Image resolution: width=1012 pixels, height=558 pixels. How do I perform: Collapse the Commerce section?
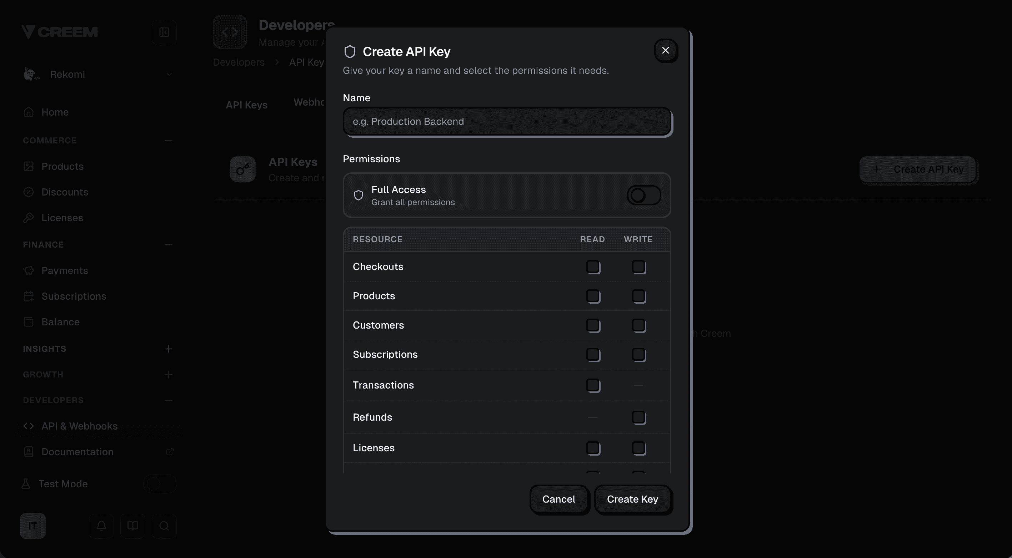coord(169,141)
